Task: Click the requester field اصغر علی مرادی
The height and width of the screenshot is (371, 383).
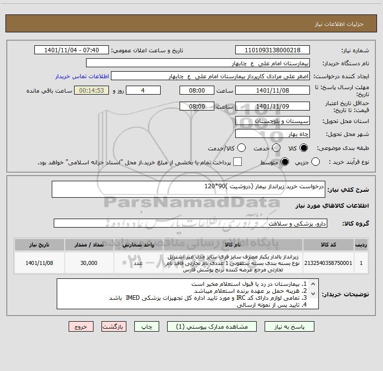Action: [210, 76]
